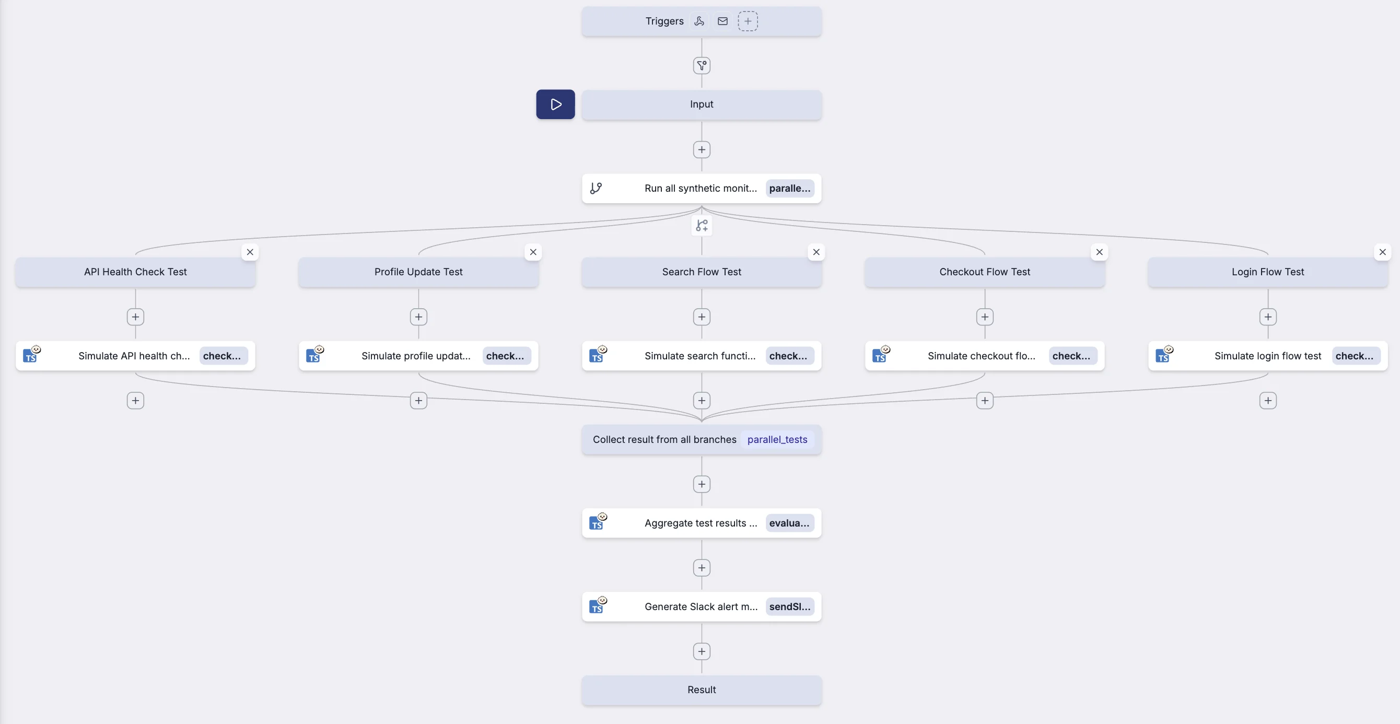Viewport: 1400px width, 724px height.
Task: Click the Result node at the bottom
Action: (701, 690)
